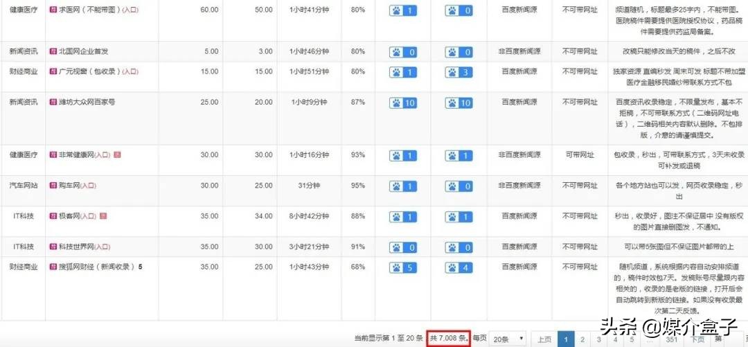This screenshot has width=748, height=347.
Task: Click the paw badge showing 4 in 搜狐网财经 row
Action: (459, 267)
